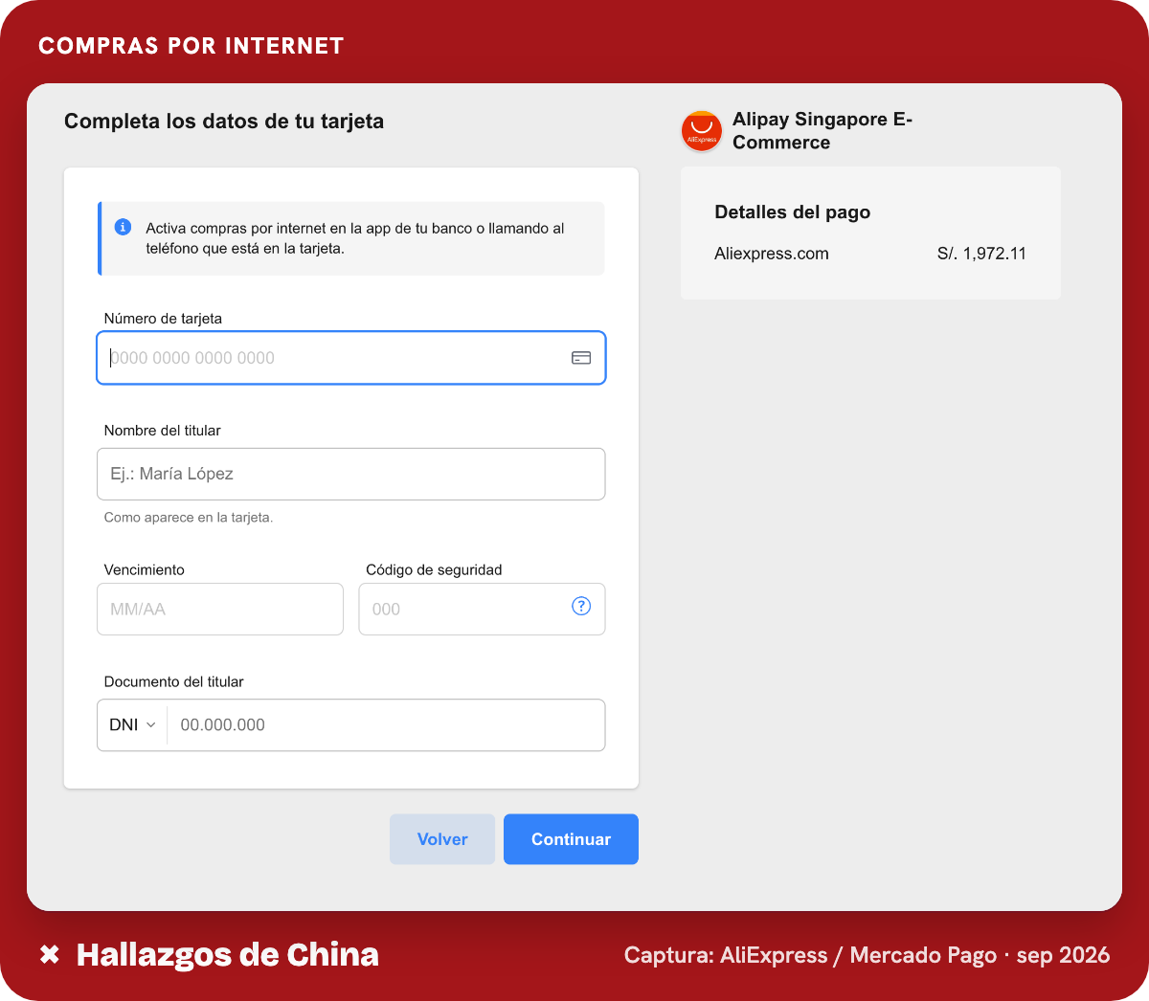1149x1001 pixels.
Task: Click the Nombre del titular label
Action: 163,431
